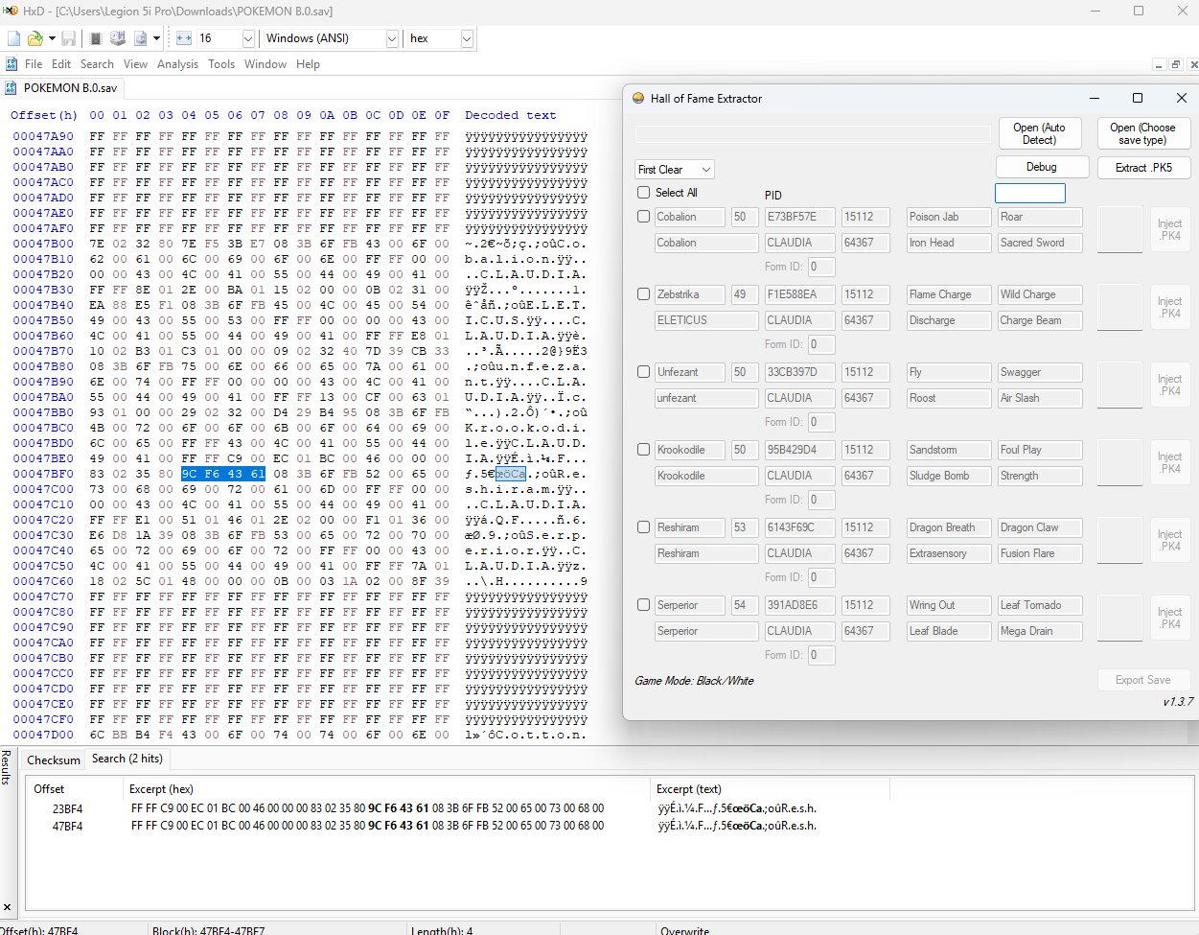This screenshot has height=935, width=1199.
Task: Switch to the Checksum tab
Action: pos(54,760)
